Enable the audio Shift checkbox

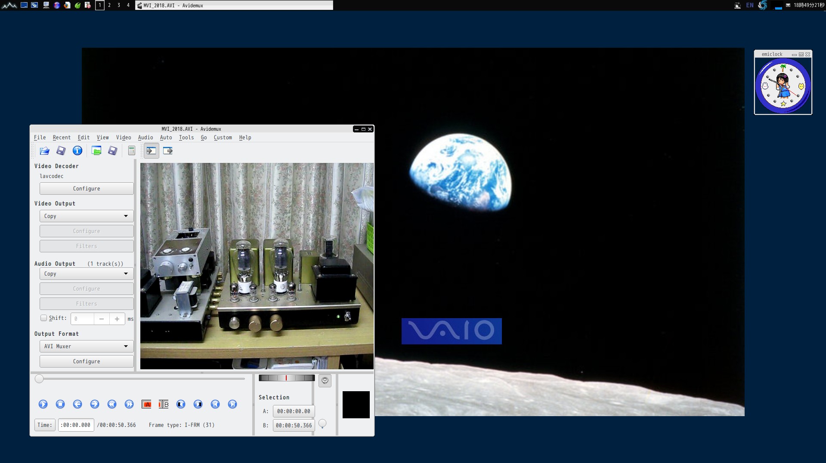(43, 318)
